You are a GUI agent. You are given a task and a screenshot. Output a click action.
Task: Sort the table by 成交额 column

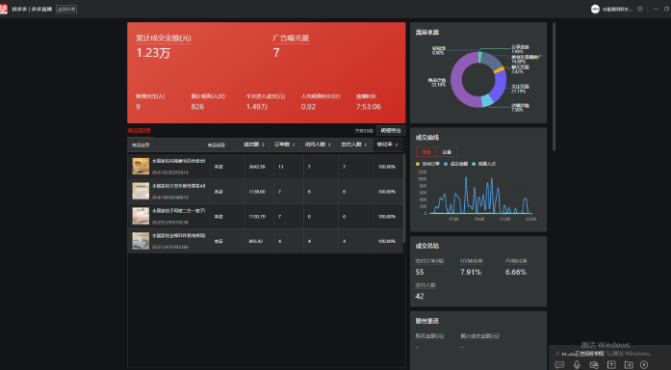coord(254,145)
